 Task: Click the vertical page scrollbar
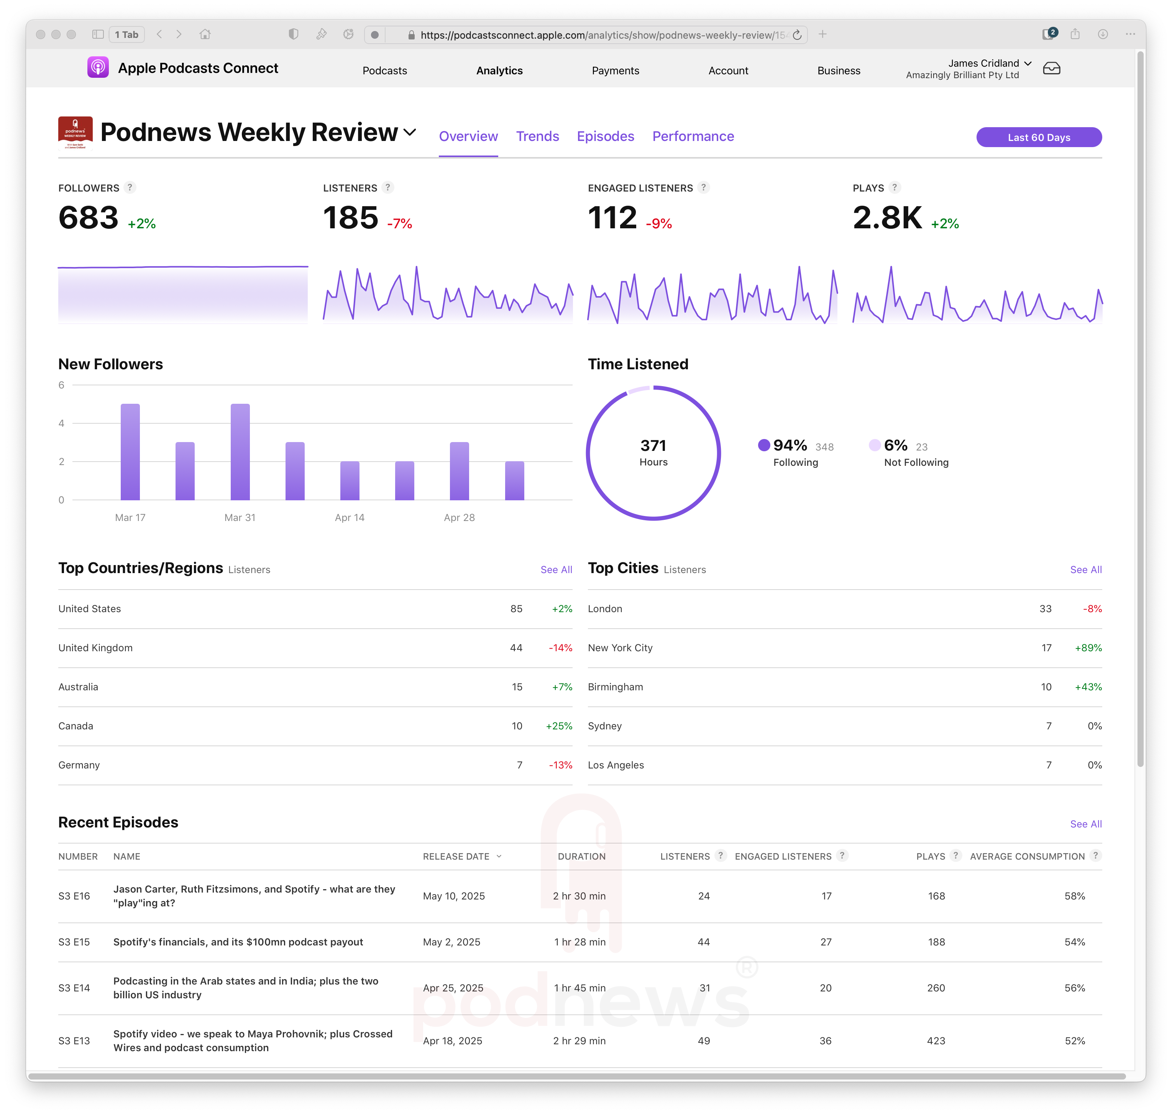pyautogui.click(x=1141, y=410)
